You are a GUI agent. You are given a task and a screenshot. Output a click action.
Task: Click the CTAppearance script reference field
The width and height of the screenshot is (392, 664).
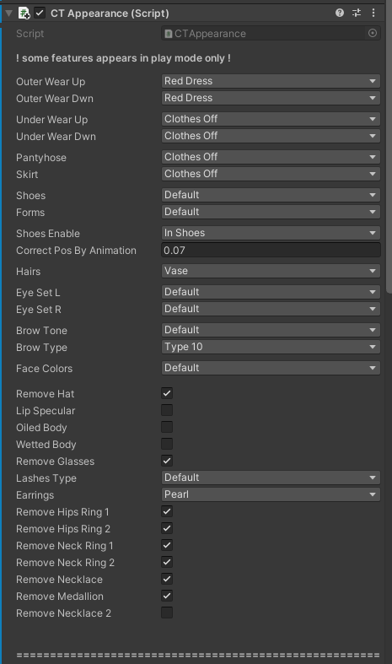point(264,34)
